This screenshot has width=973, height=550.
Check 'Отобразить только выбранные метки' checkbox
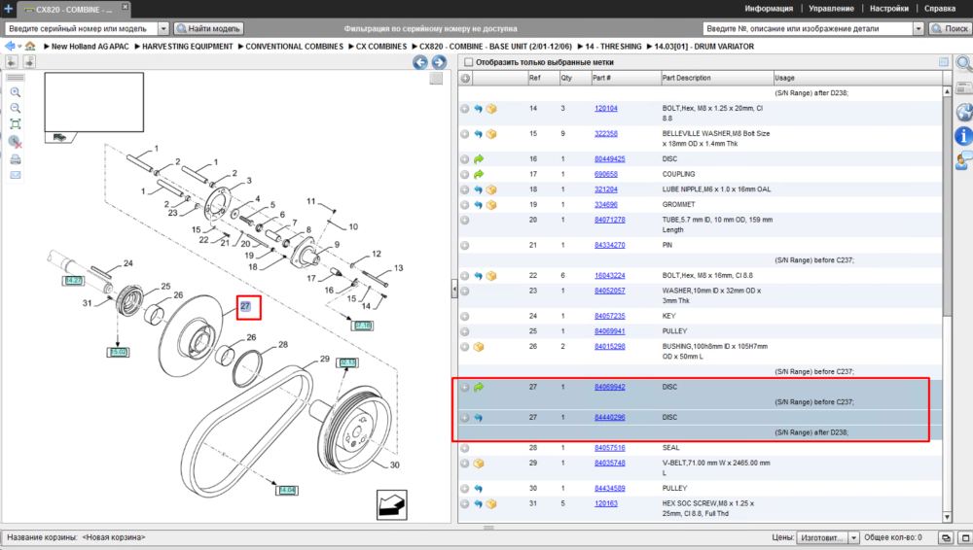[469, 62]
